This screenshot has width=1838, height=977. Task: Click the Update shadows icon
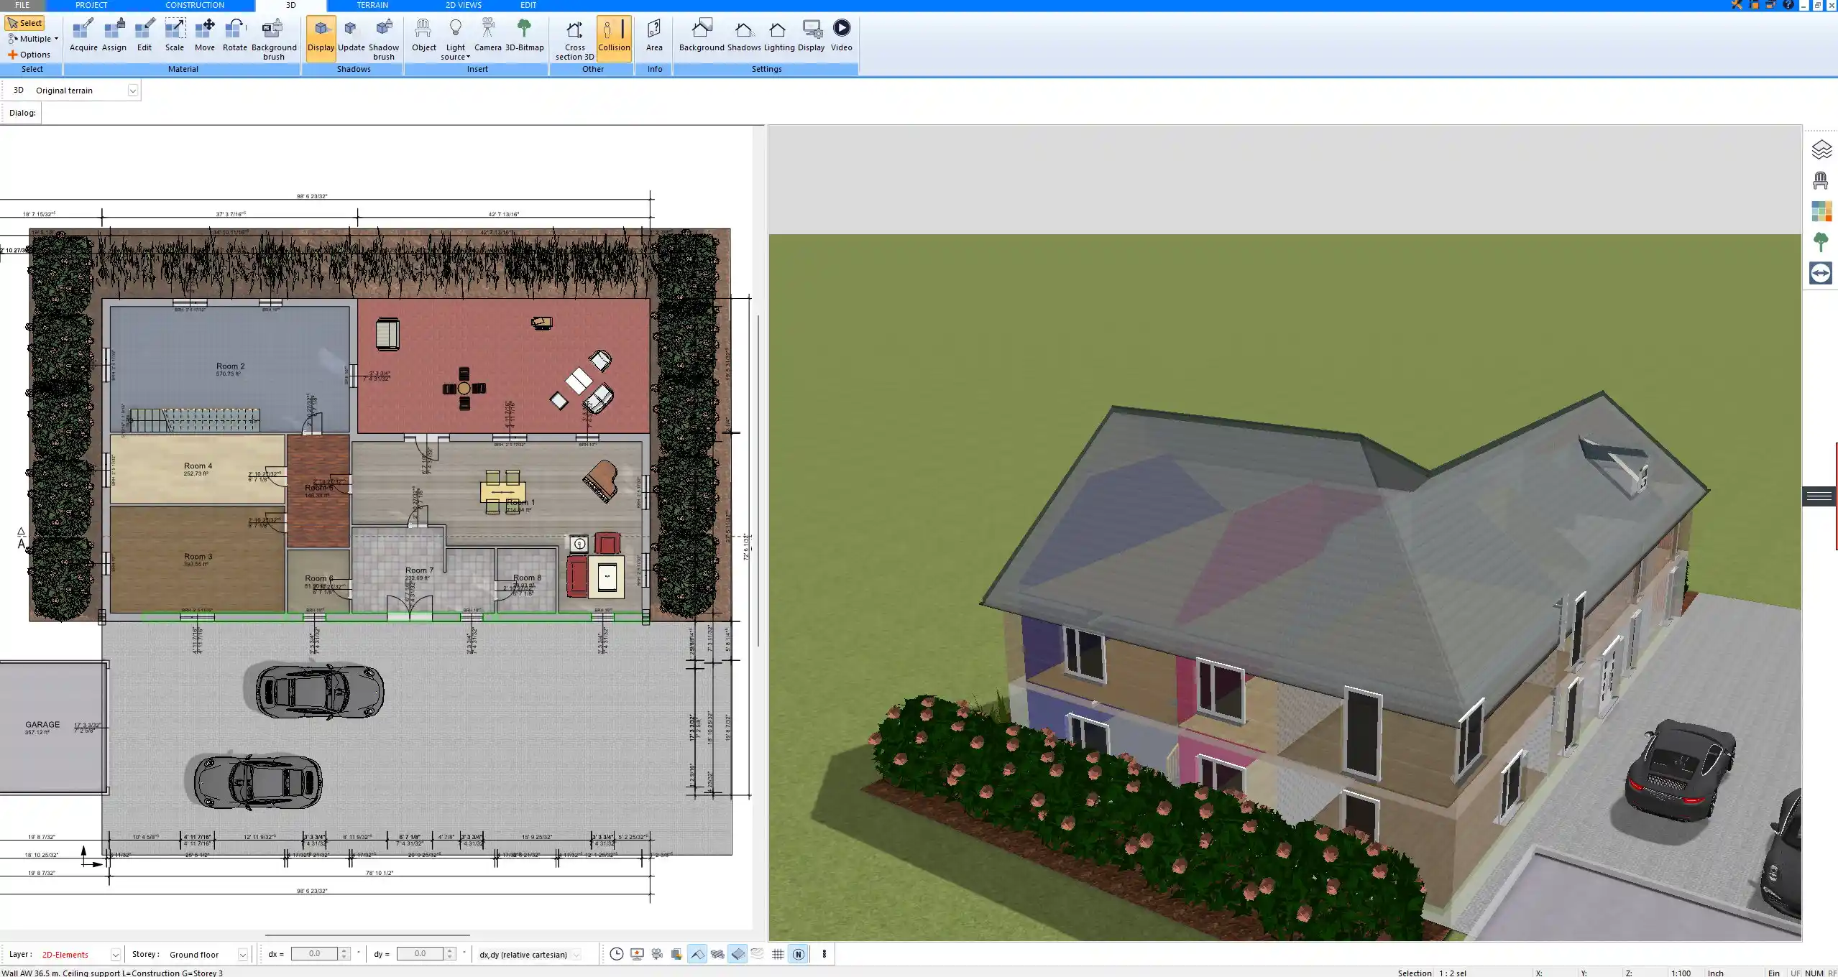point(351,36)
